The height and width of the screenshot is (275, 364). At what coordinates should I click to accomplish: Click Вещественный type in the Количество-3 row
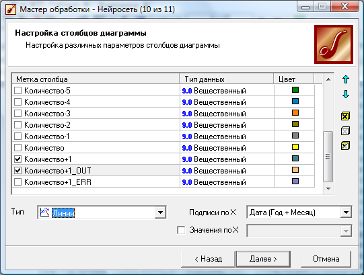pyautogui.click(x=220, y=114)
